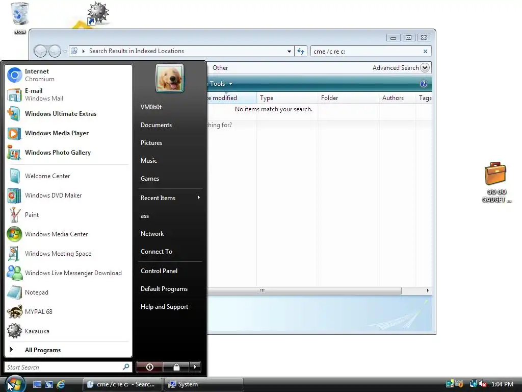Screen dimensions: 522x392
Task: Open Windows Photo Gallery
Action: click(x=68, y=152)
